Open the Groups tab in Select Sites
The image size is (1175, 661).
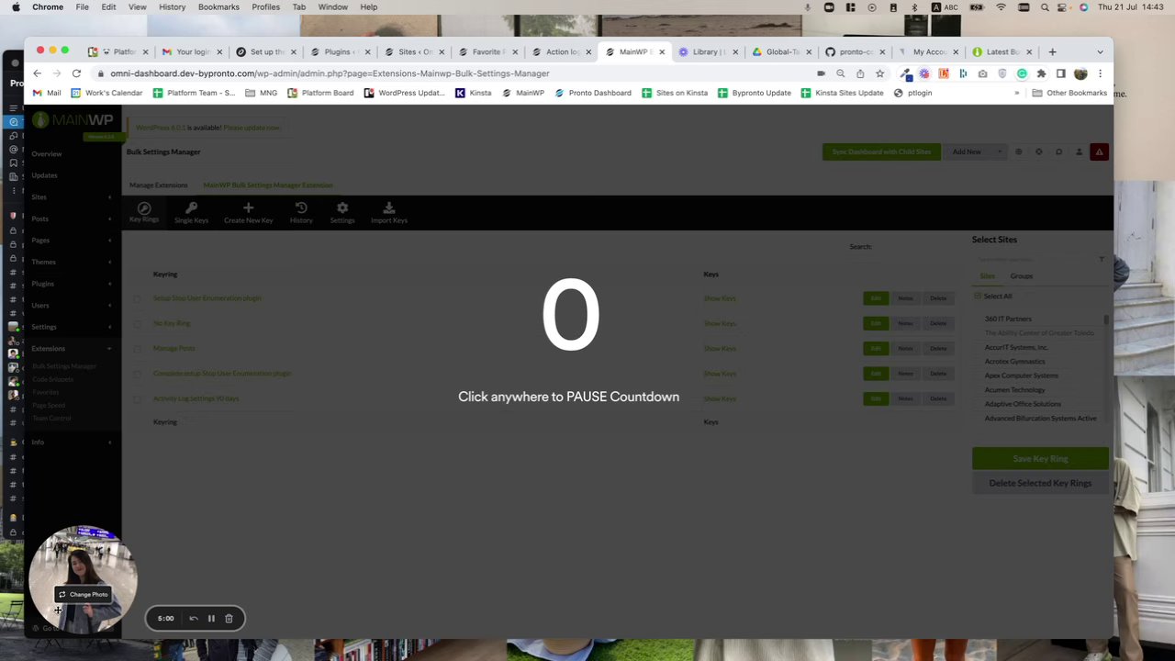point(1021,276)
